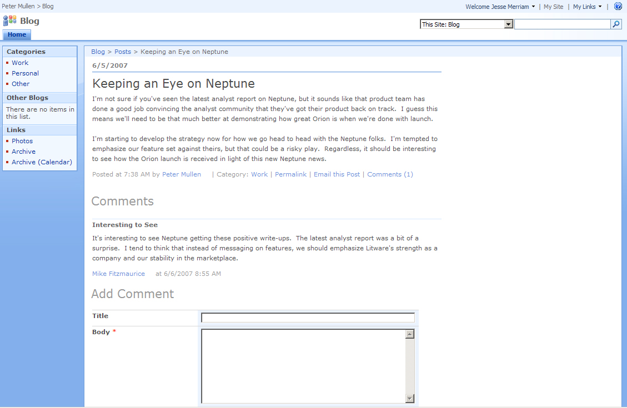
Task: Click the Blog site logo icon
Action: coord(9,21)
